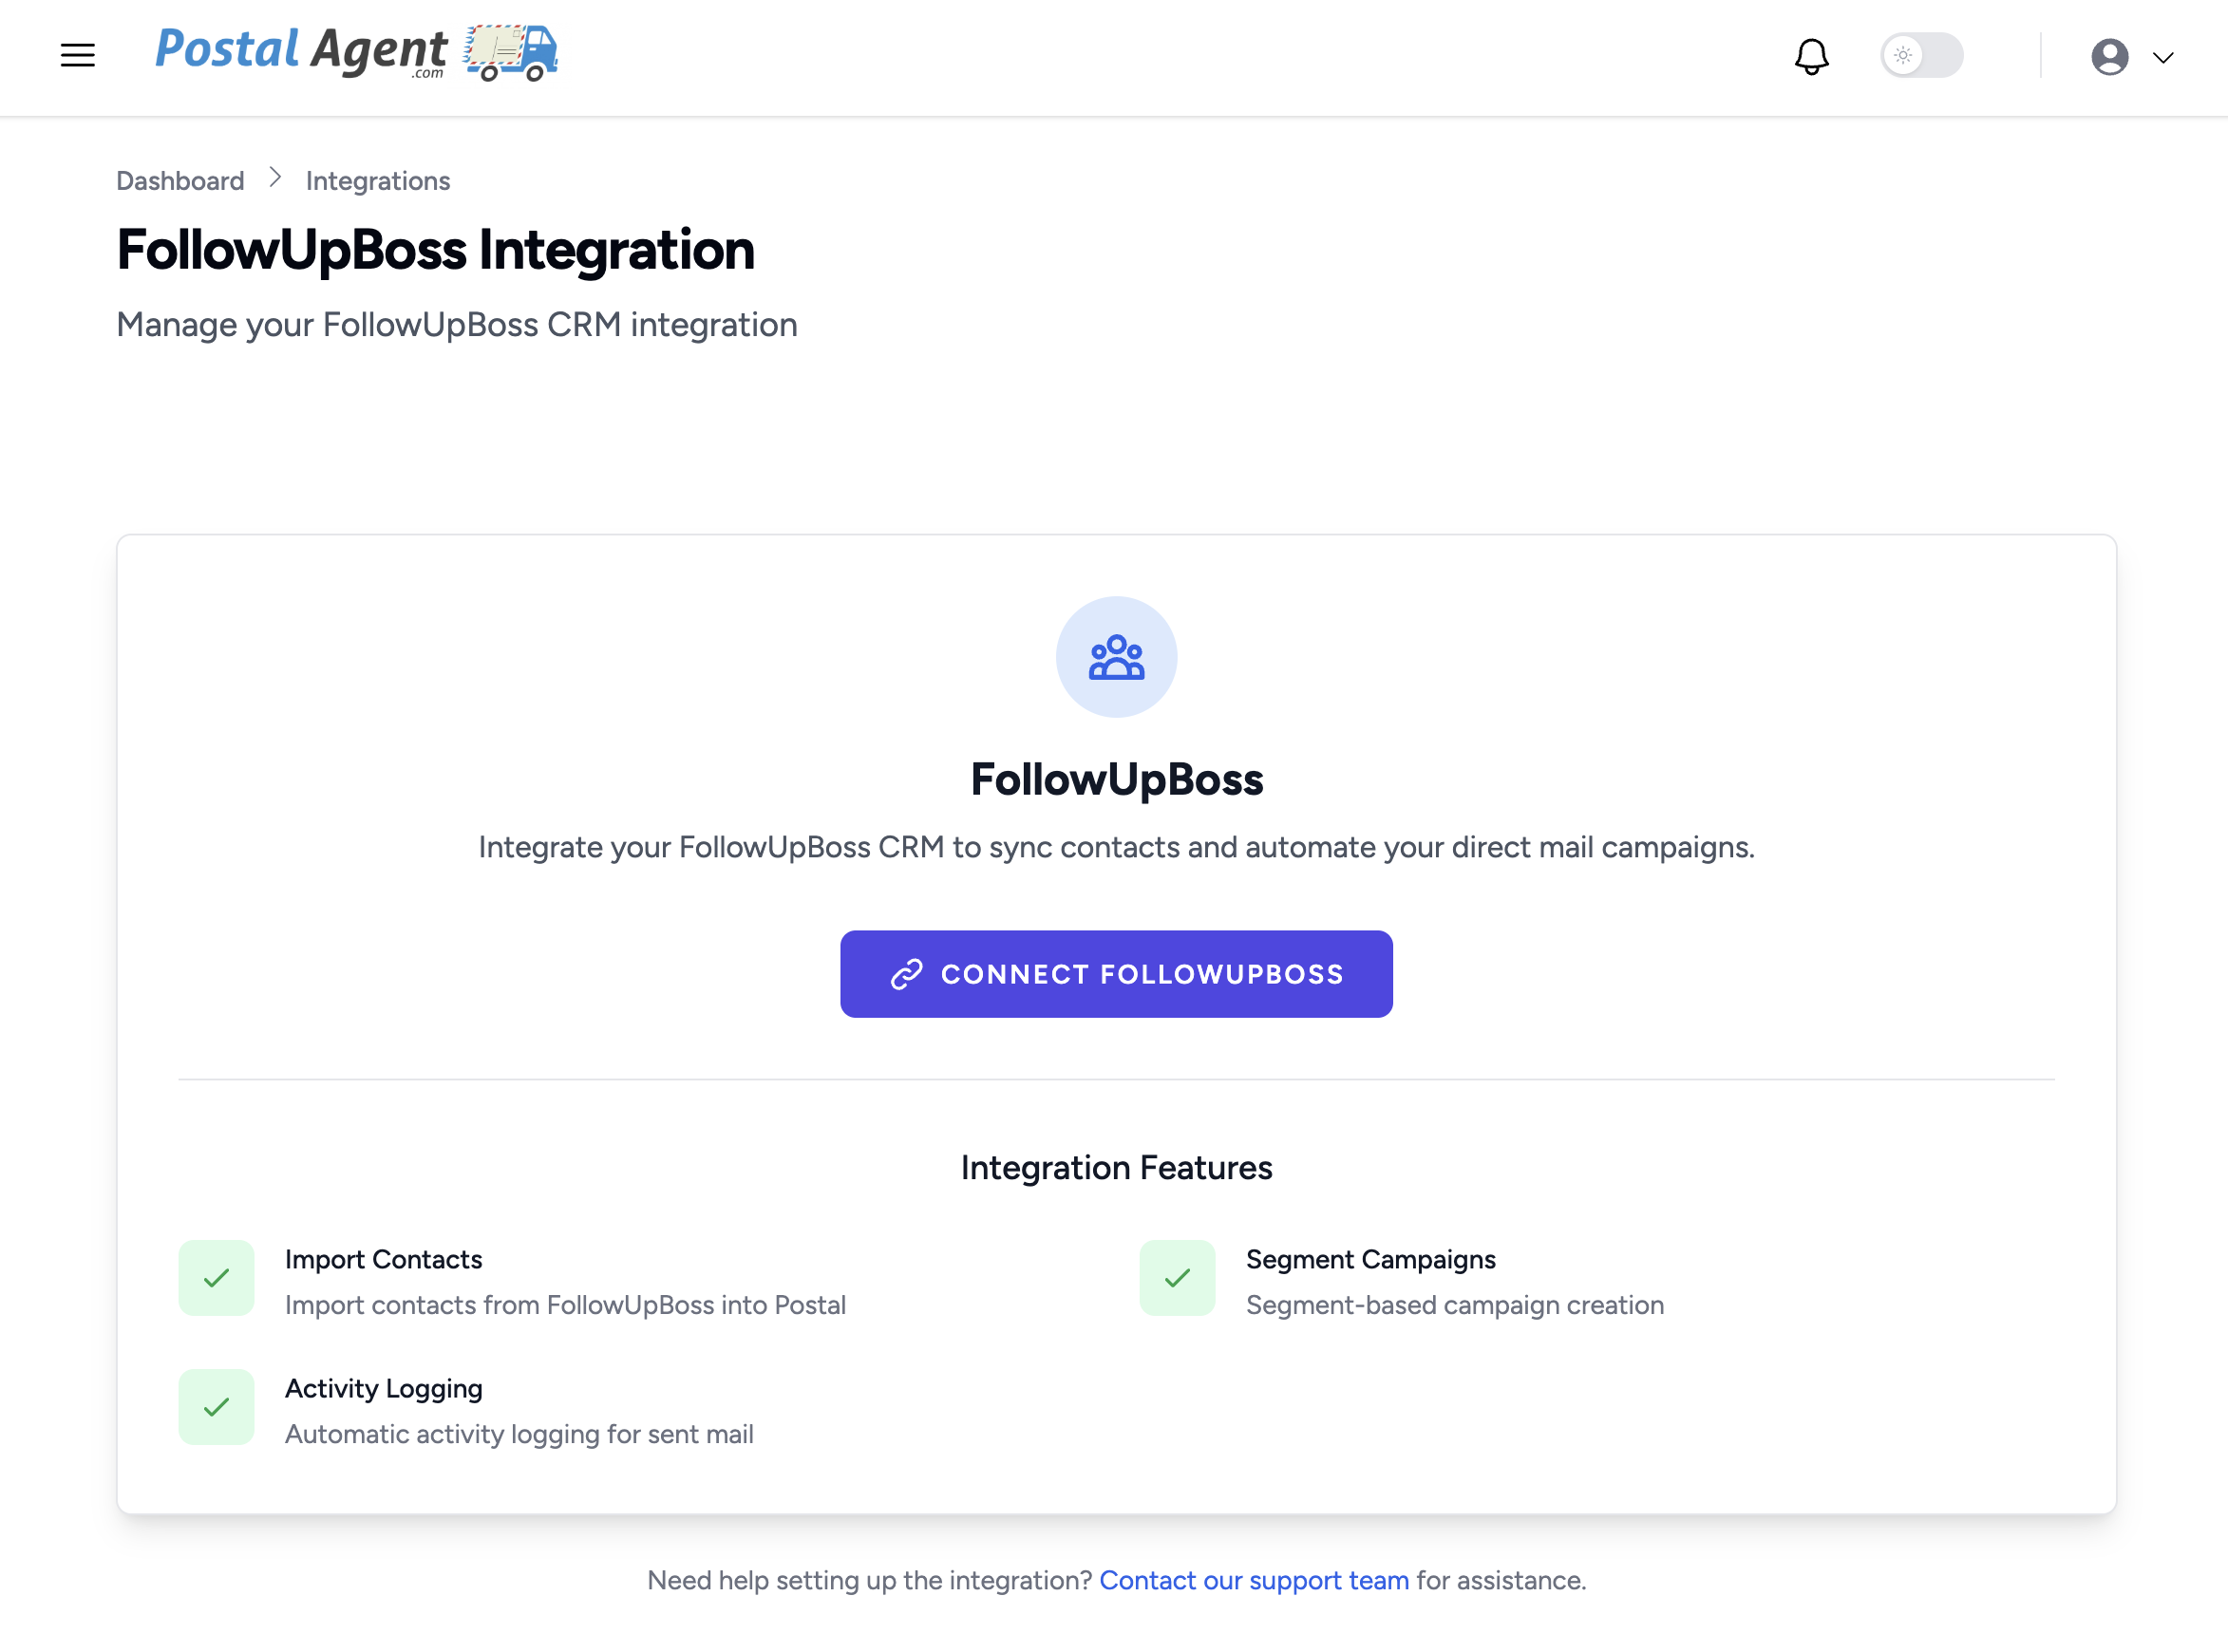Click the FollowUpBoss Integration page heading
This screenshot has width=2228, height=1652.
pos(435,250)
